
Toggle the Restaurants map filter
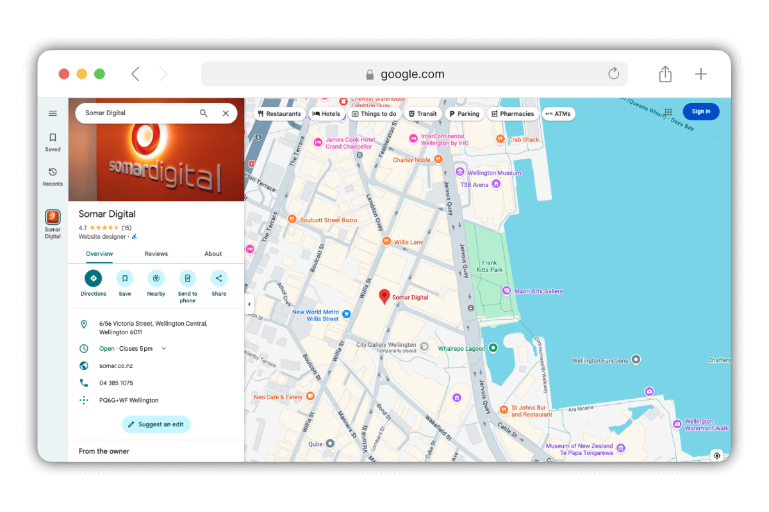pyautogui.click(x=279, y=113)
